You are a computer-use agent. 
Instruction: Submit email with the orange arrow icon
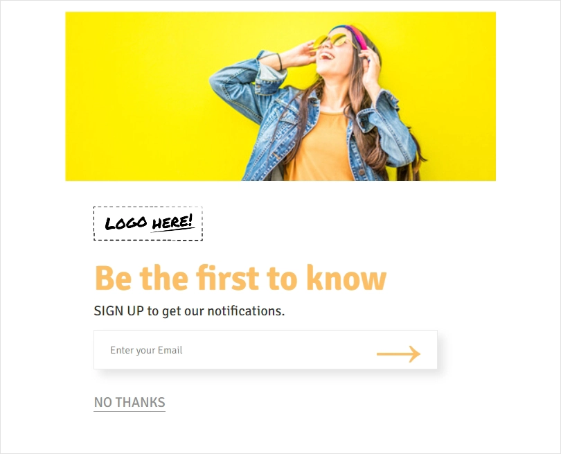coord(398,354)
